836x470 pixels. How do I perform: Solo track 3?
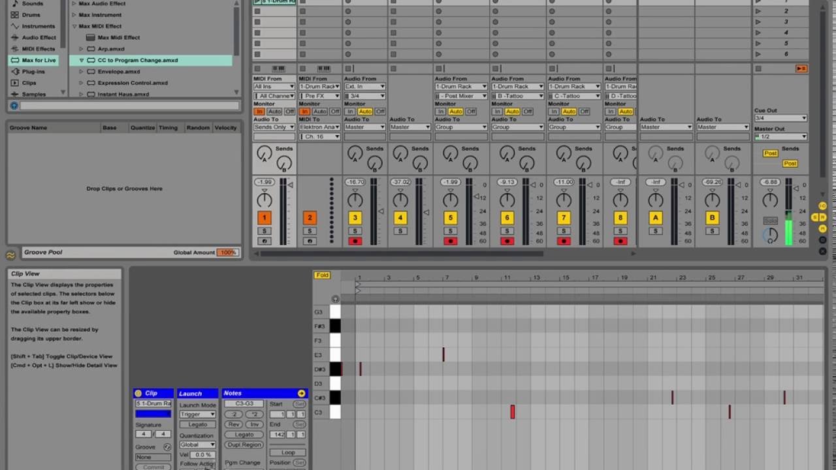(355, 231)
